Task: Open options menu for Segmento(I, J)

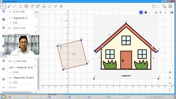Action: click(35, 16)
